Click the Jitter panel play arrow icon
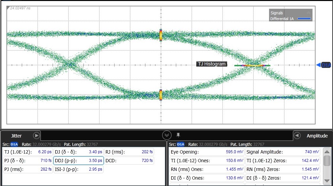The height and width of the screenshot is (186, 333). pyautogui.click(x=37, y=135)
